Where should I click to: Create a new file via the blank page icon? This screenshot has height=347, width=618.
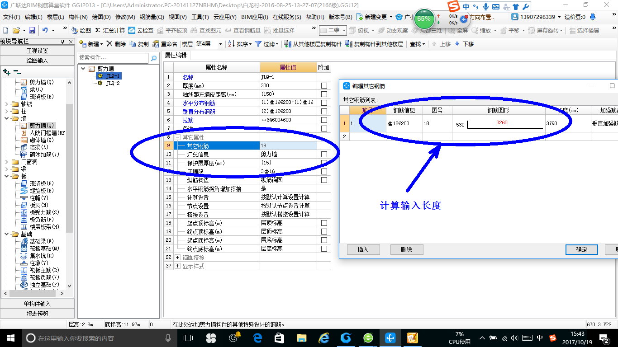(x=5, y=30)
